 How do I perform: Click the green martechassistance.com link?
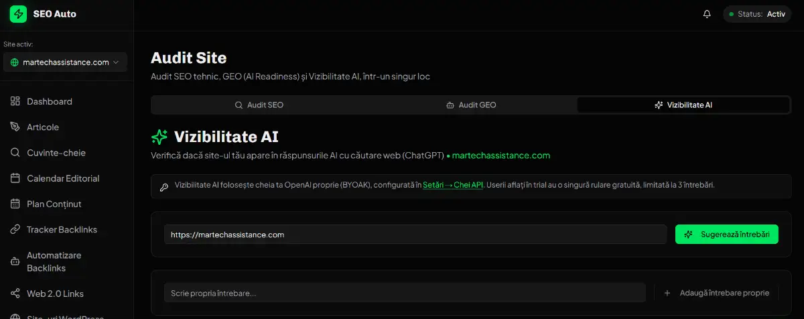501,155
